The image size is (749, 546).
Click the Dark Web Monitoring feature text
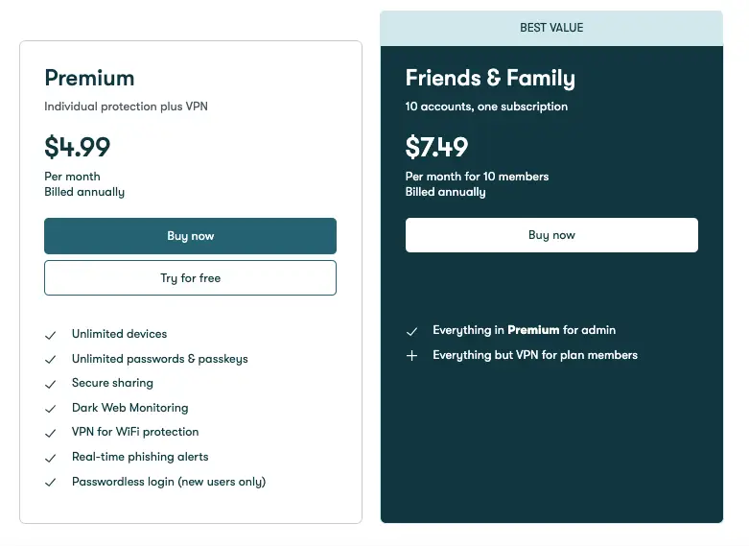coord(129,408)
